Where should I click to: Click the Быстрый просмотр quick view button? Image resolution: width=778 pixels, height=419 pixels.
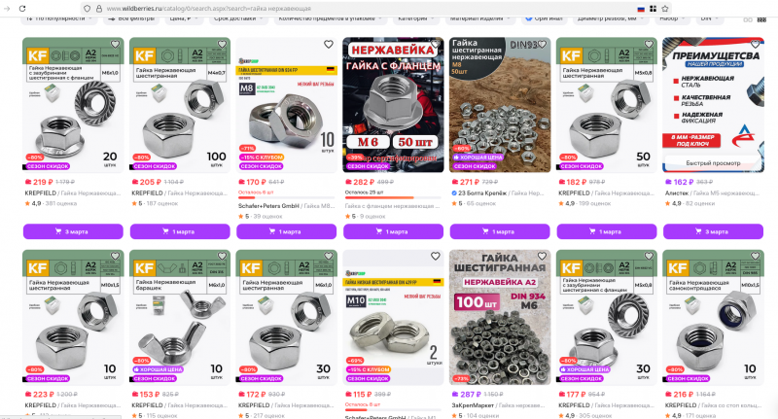[713, 163]
